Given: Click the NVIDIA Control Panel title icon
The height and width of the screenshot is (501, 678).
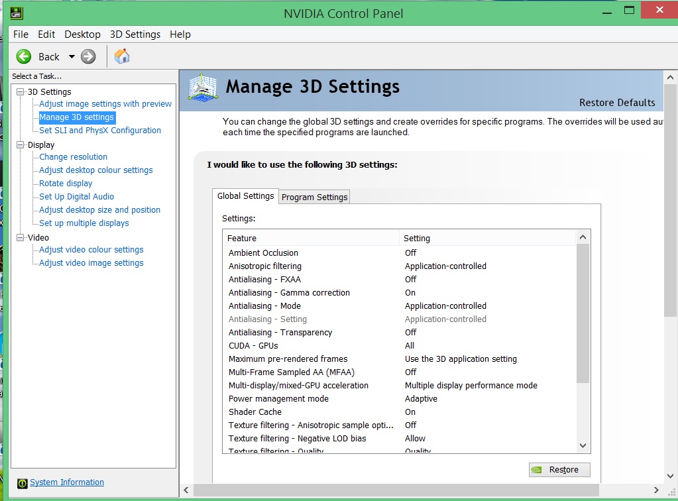Looking at the screenshot, I should [x=17, y=13].
